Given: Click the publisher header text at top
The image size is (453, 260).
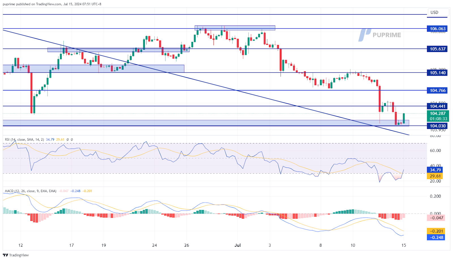Looking at the screenshot, I should coord(52,4).
